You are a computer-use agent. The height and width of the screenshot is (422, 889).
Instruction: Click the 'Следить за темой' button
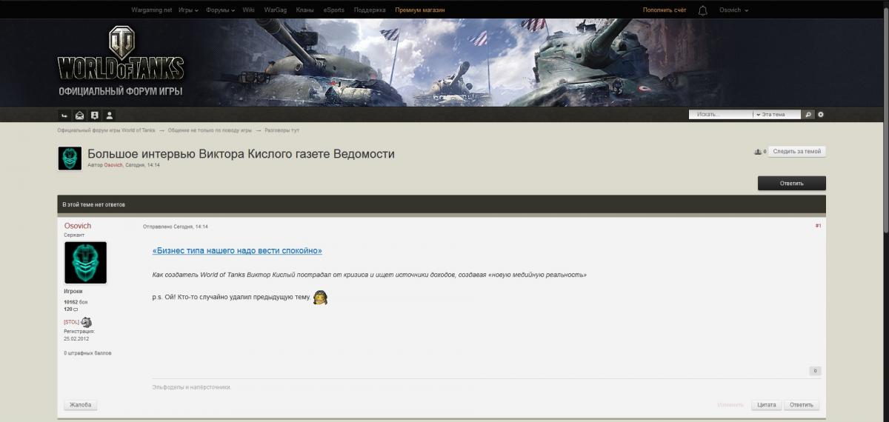[x=796, y=151]
